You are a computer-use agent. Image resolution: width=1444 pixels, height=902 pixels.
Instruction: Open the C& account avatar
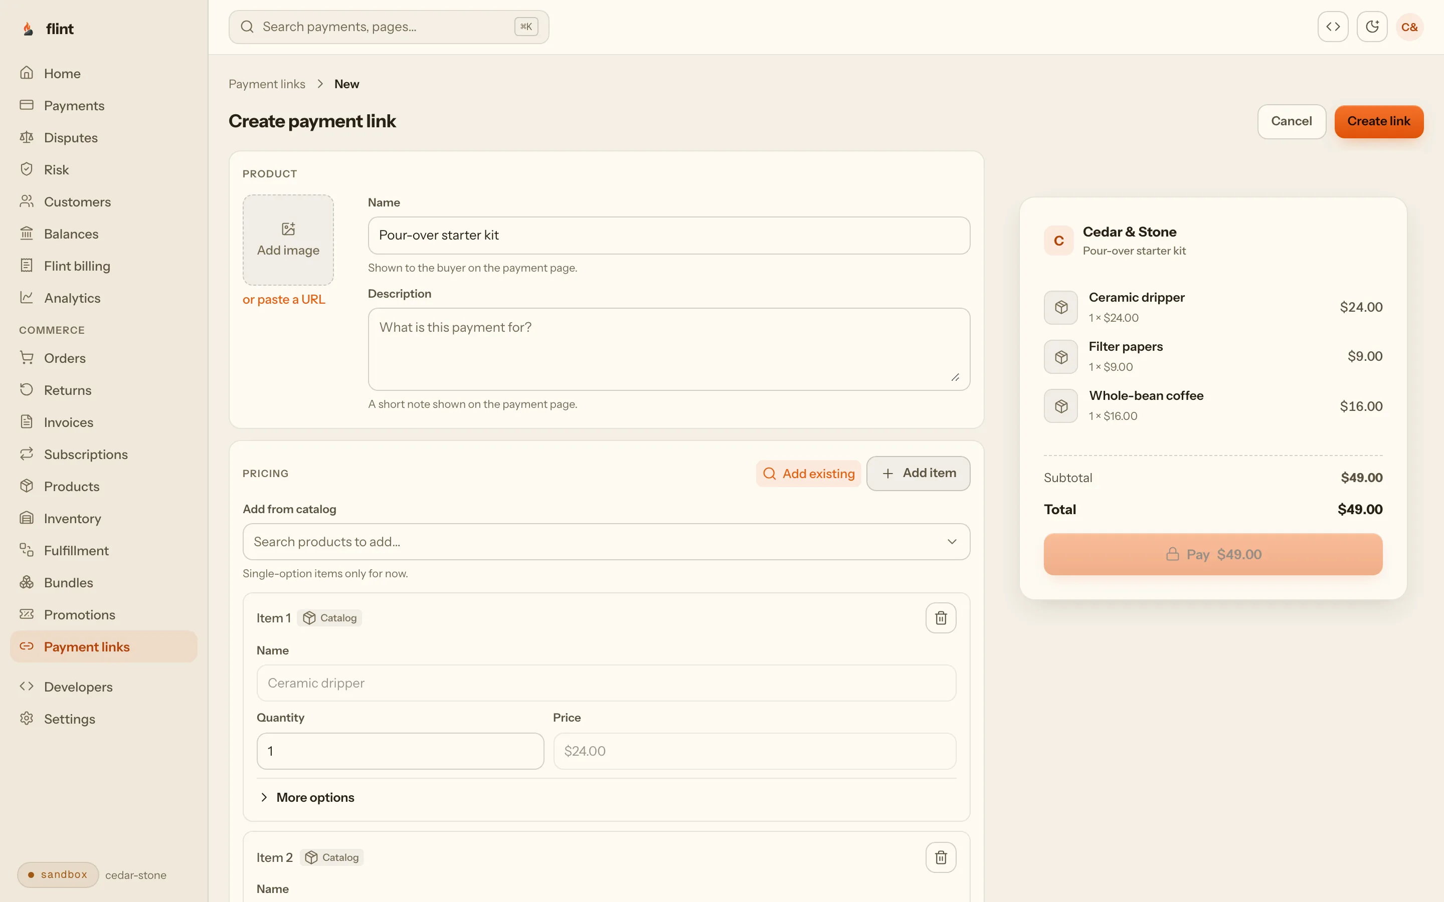[1409, 27]
